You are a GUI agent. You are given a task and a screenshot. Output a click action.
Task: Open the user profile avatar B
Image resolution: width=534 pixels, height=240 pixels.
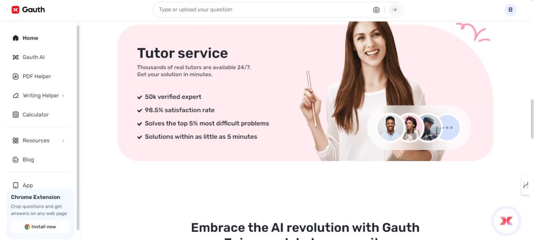[510, 10]
